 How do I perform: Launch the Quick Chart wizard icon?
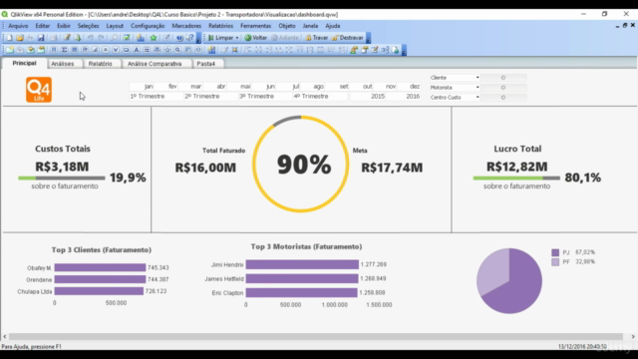point(141,38)
